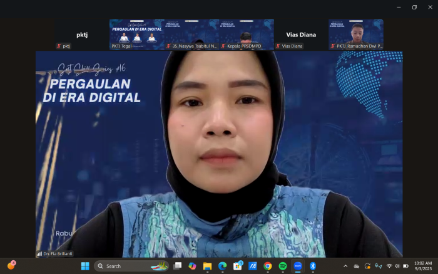The height and width of the screenshot is (274, 438).
Task: Open the volume speaker control
Action: click(397, 266)
